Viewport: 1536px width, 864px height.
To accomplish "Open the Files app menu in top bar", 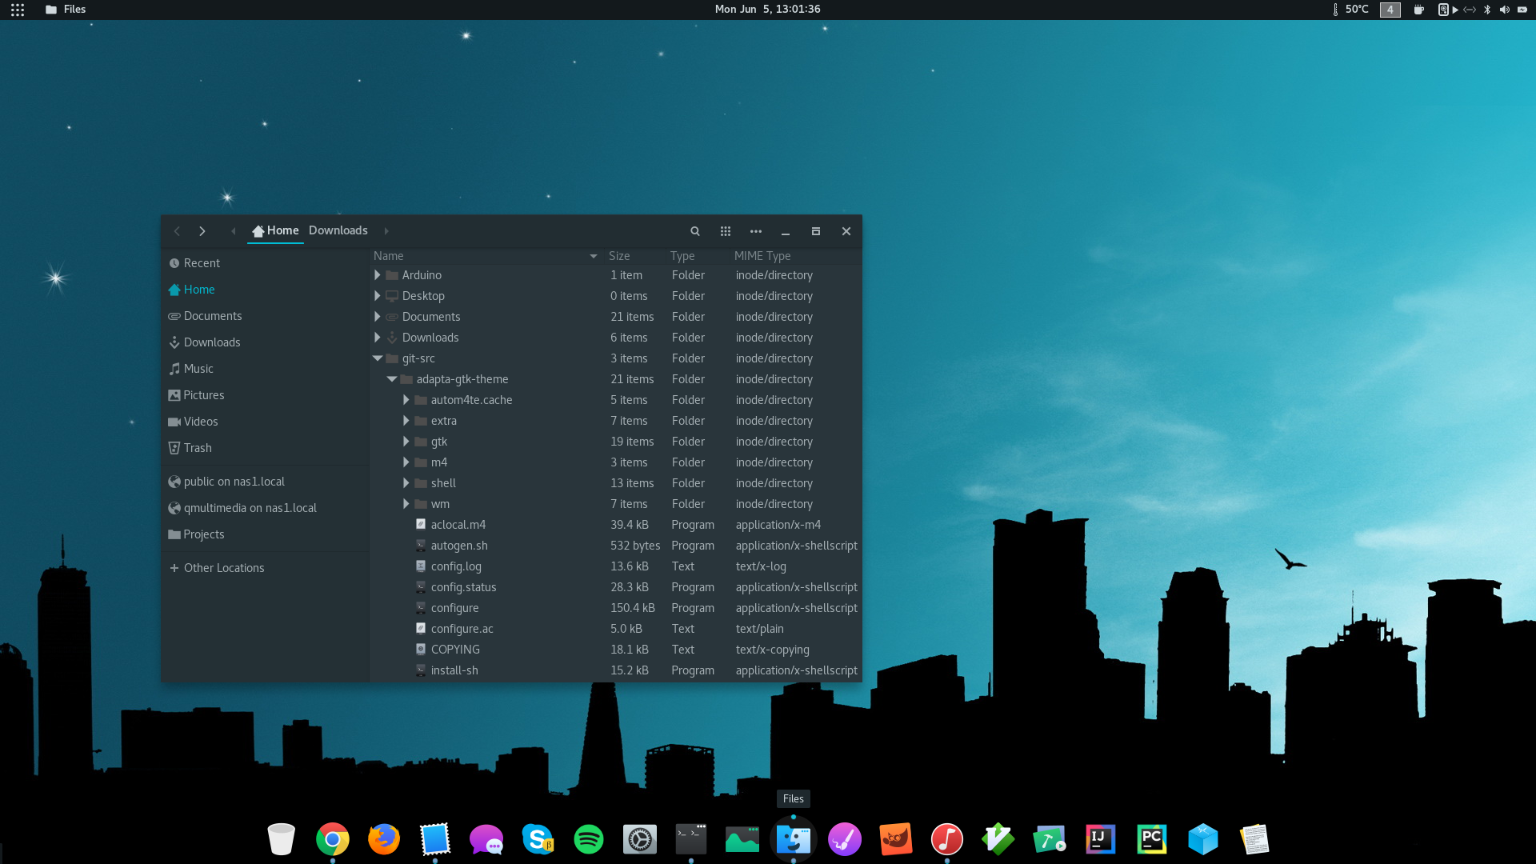I will (x=66, y=10).
